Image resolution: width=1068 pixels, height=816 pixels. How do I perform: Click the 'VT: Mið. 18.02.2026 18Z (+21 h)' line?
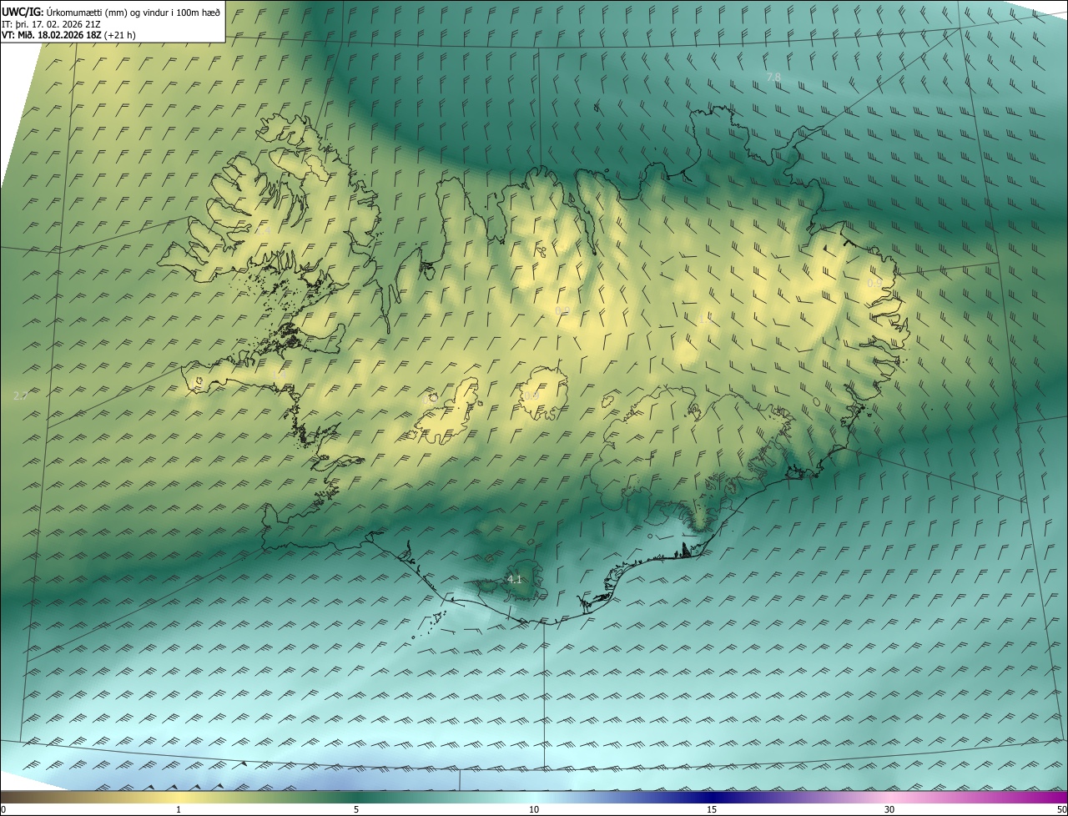68,35
